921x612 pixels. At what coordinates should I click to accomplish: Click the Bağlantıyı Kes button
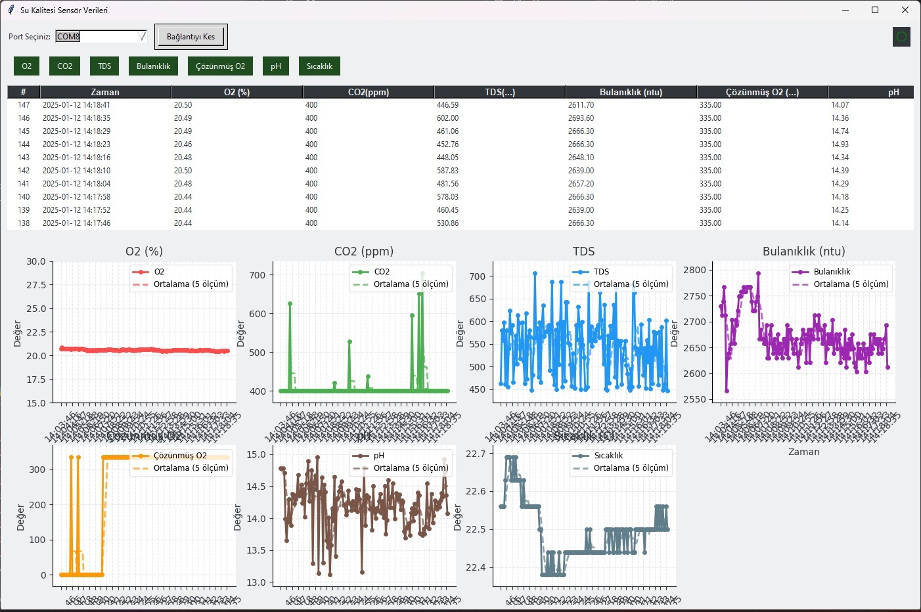[x=191, y=37]
